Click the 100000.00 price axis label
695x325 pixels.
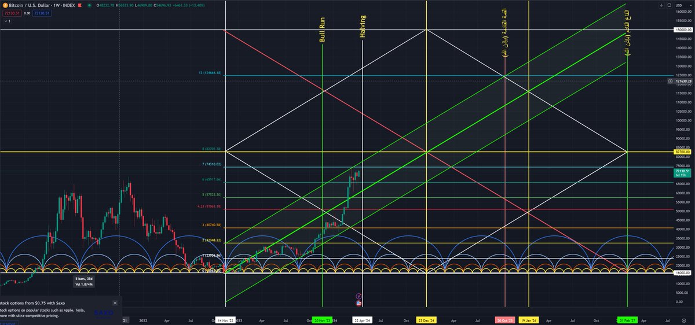[683, 120]
